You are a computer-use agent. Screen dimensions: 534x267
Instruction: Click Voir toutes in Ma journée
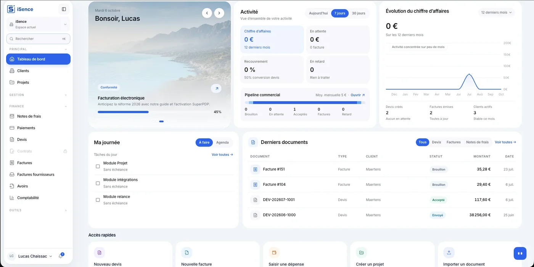(222, 155)
